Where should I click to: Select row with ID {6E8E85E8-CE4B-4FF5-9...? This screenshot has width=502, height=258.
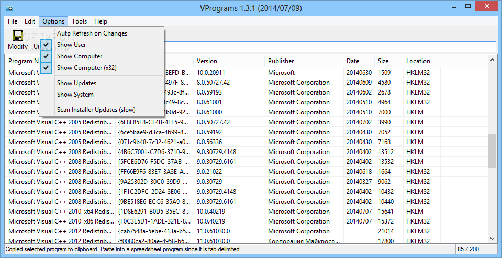point(247,122)
